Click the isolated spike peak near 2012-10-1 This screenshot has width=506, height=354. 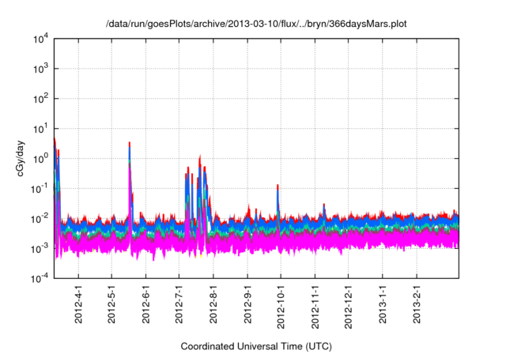pos(278,186)
